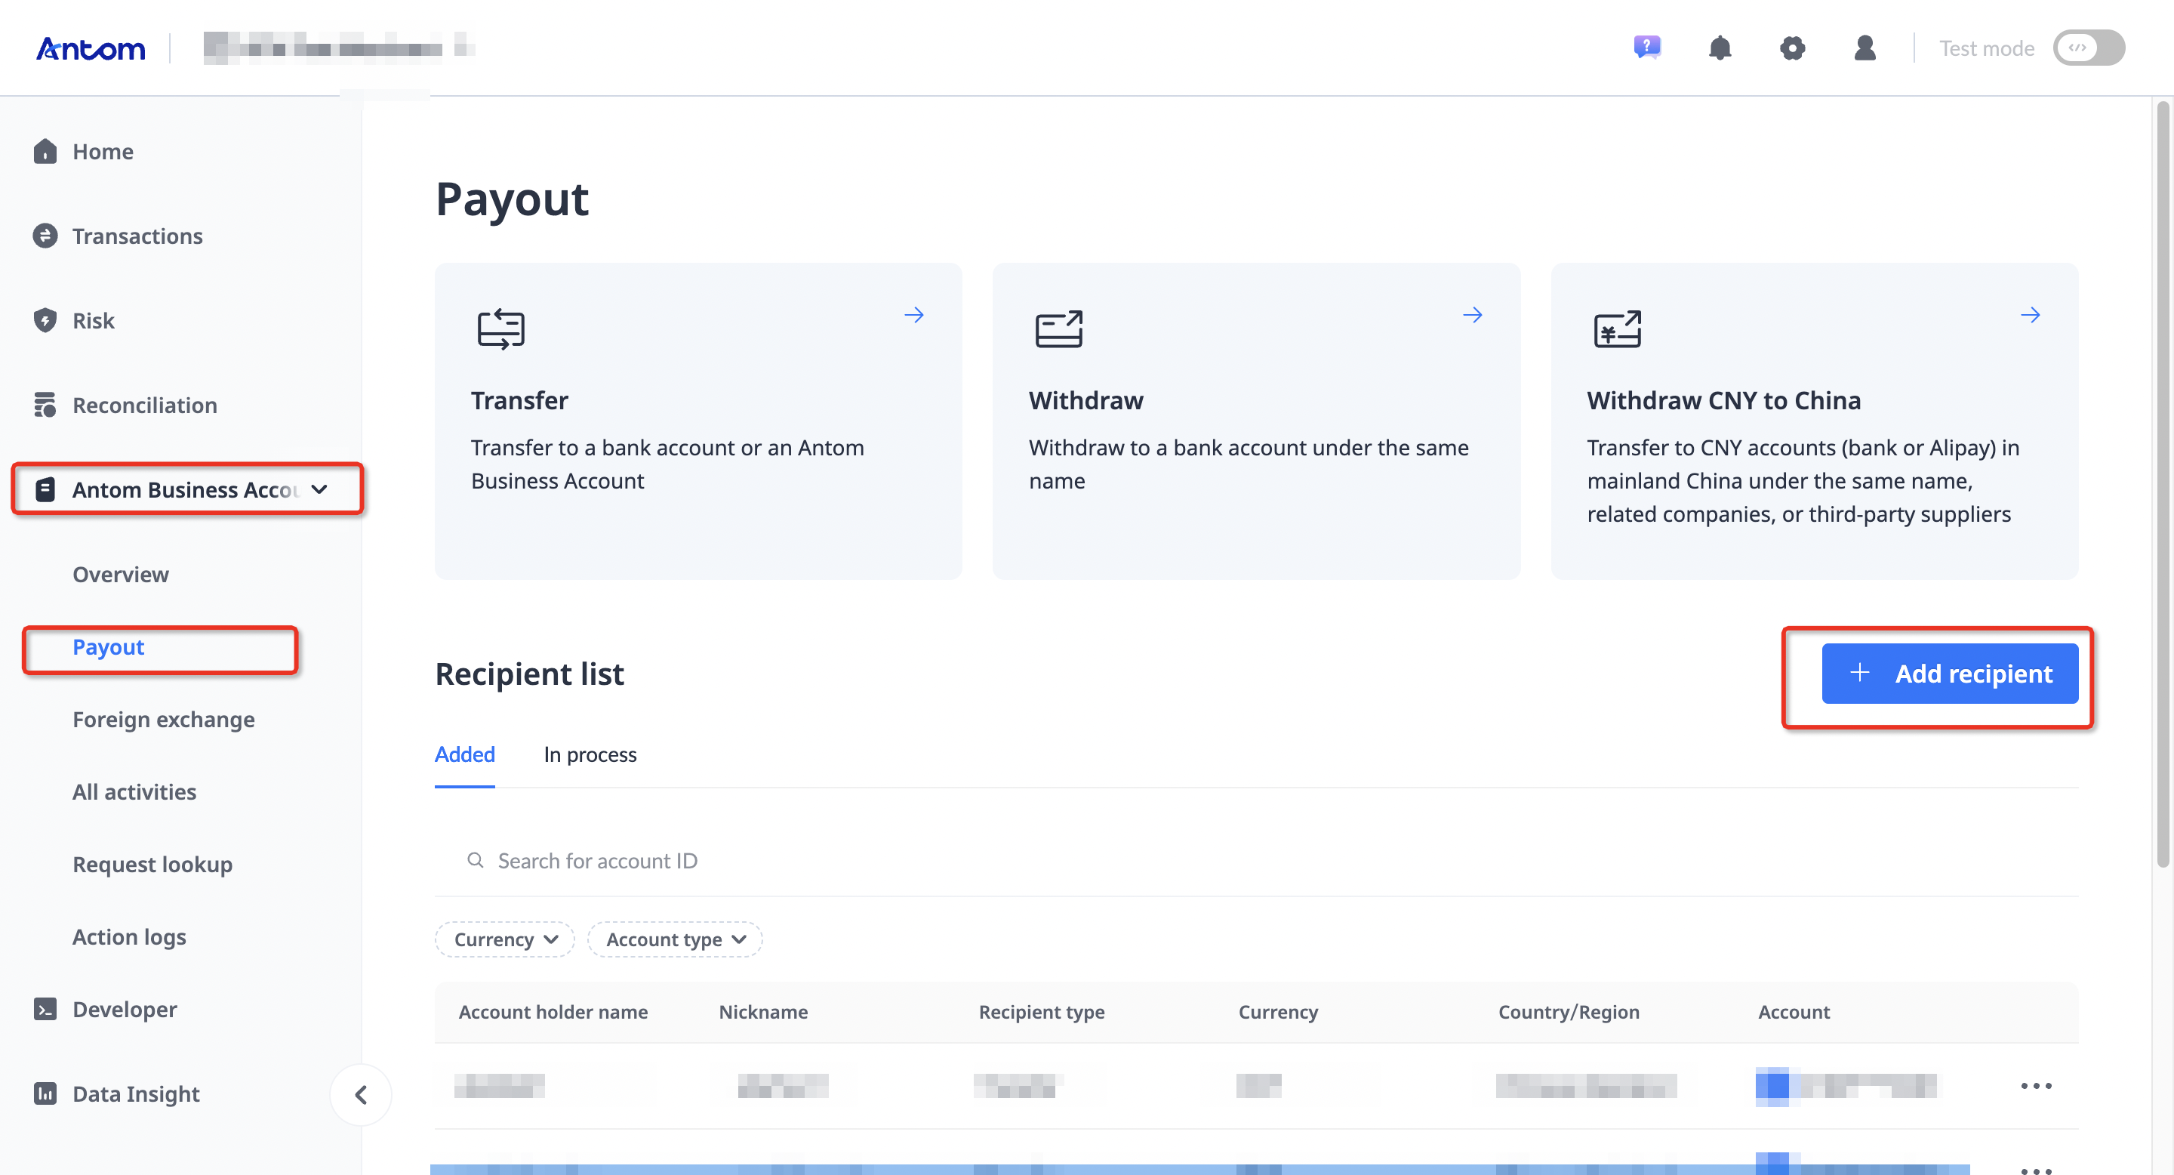Click the Country/Region column header
2174x1175 pixels.
1568,1011
